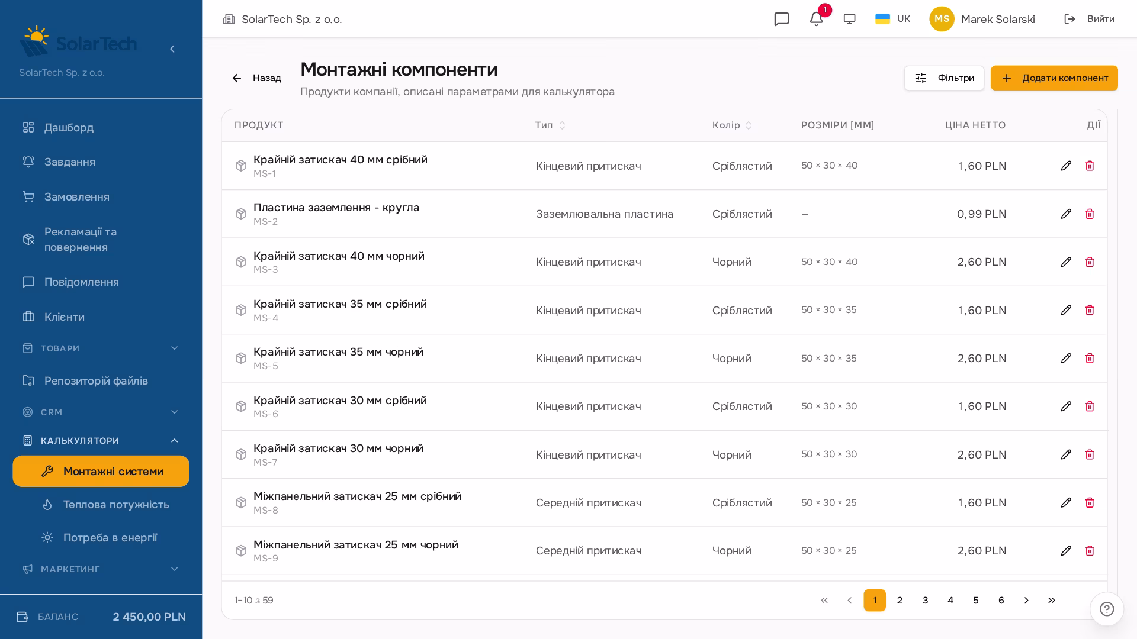Delete the MS-5 Крайній затискач 35 мм чорний row

[1090, 358]
